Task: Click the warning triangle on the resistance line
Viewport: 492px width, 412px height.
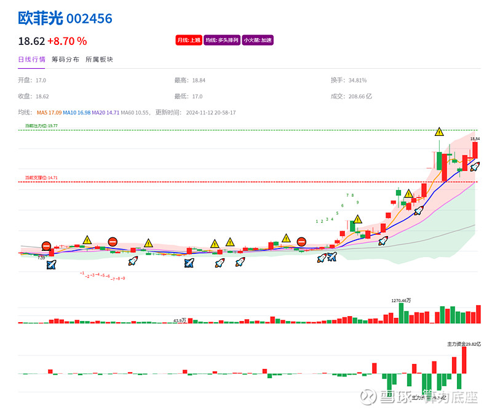Action: pos(439,132)
